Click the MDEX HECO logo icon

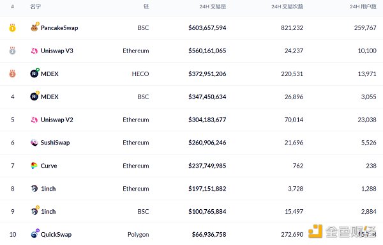tap(34, 73)
